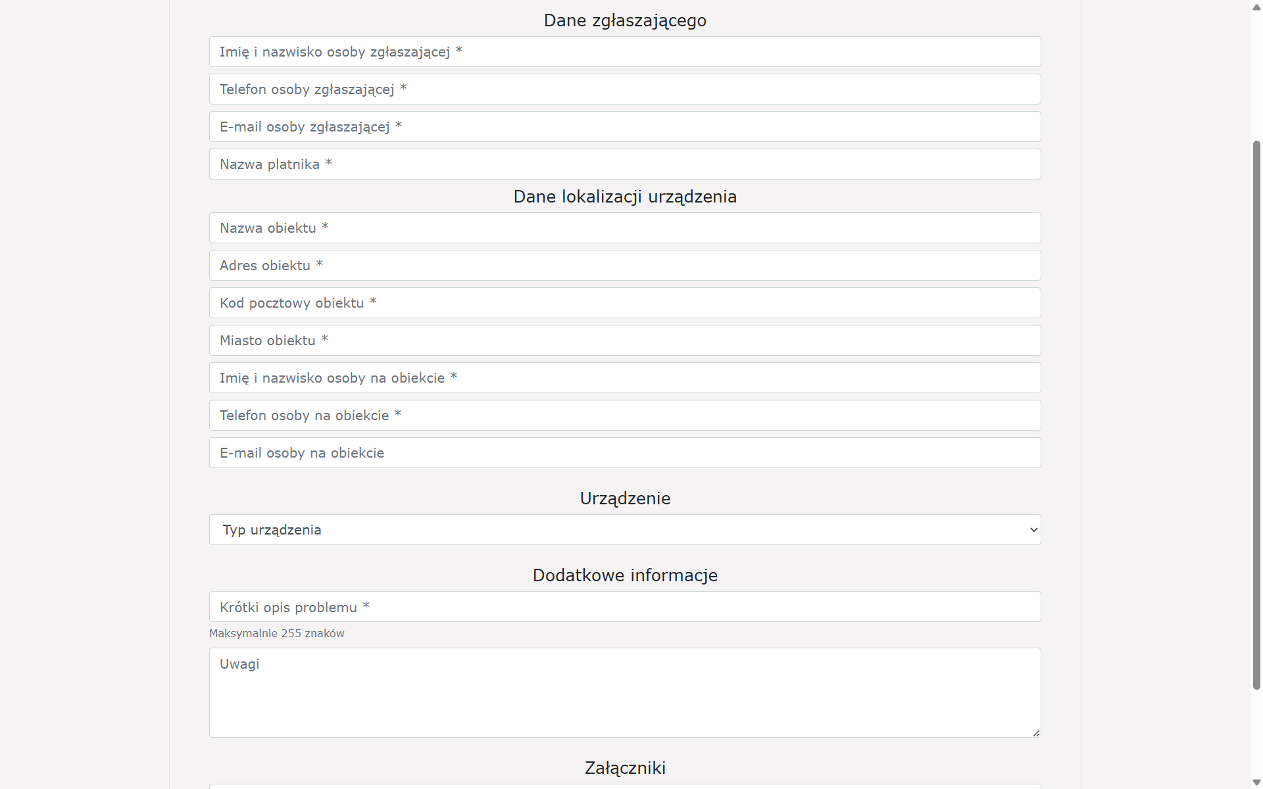Focus the Uwagi text area
The width and height of the screenshot is (1263, 789).
(x=625, y=692)
